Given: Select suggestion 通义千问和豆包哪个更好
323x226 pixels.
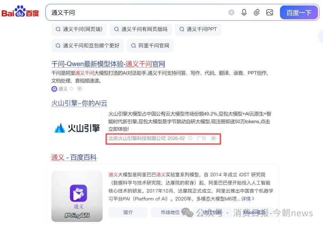Looking at the screenshot, I should pos(88,46).
